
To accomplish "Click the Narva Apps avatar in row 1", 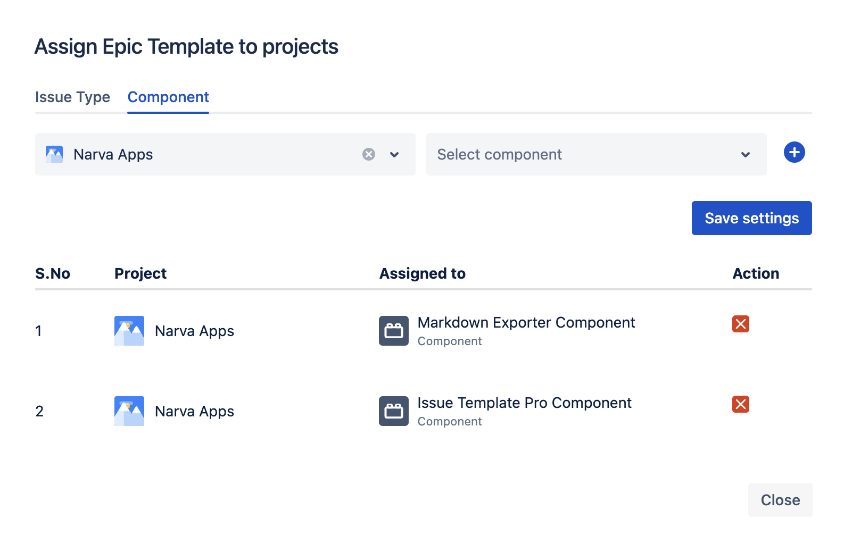I will click(x=129, y=331).
